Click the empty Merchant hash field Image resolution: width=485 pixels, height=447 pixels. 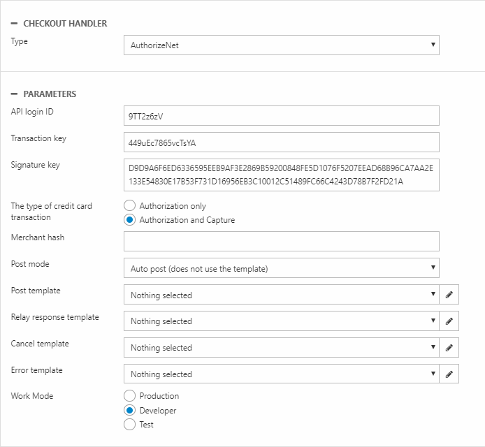click(x=281, y=242)
